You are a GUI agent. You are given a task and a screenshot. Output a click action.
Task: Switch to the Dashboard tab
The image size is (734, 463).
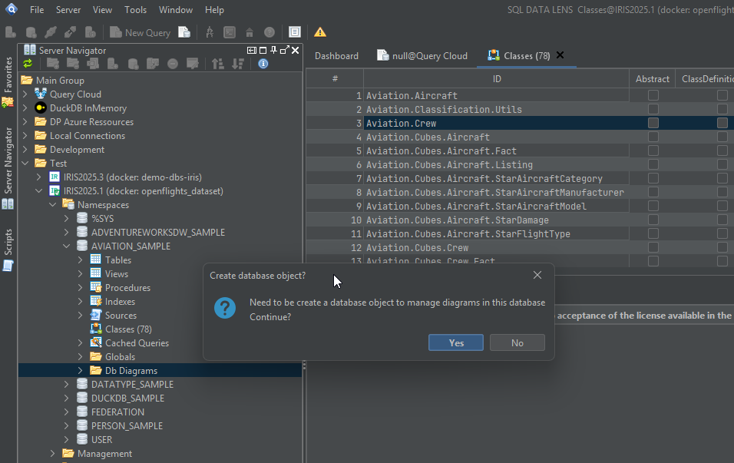336,56
